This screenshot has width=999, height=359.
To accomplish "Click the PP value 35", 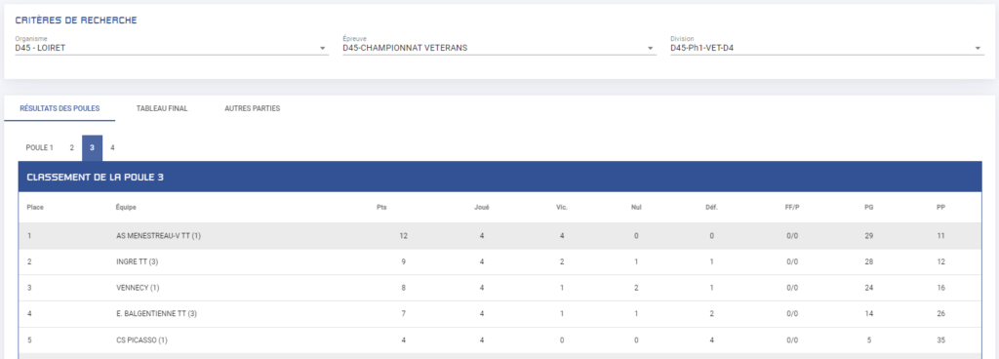I will [x=941, y=339].
